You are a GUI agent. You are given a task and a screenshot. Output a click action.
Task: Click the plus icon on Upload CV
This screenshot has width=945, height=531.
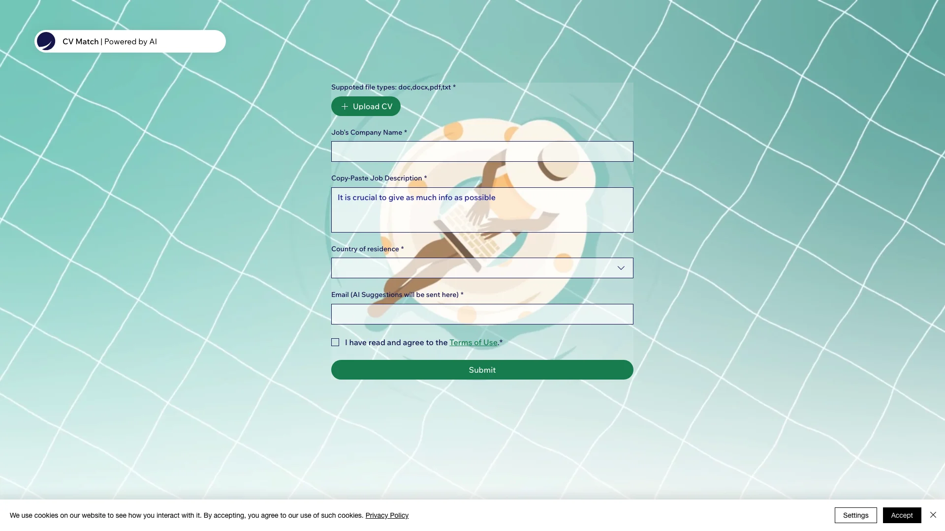tap(345, 106)
